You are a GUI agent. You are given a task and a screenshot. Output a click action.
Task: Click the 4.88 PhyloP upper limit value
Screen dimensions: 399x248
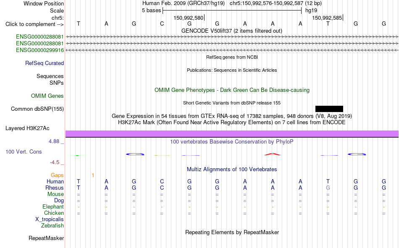click(54, 141)
